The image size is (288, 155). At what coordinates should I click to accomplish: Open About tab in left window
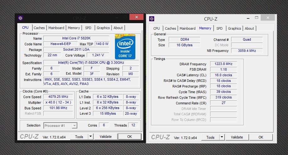[118, 28]
